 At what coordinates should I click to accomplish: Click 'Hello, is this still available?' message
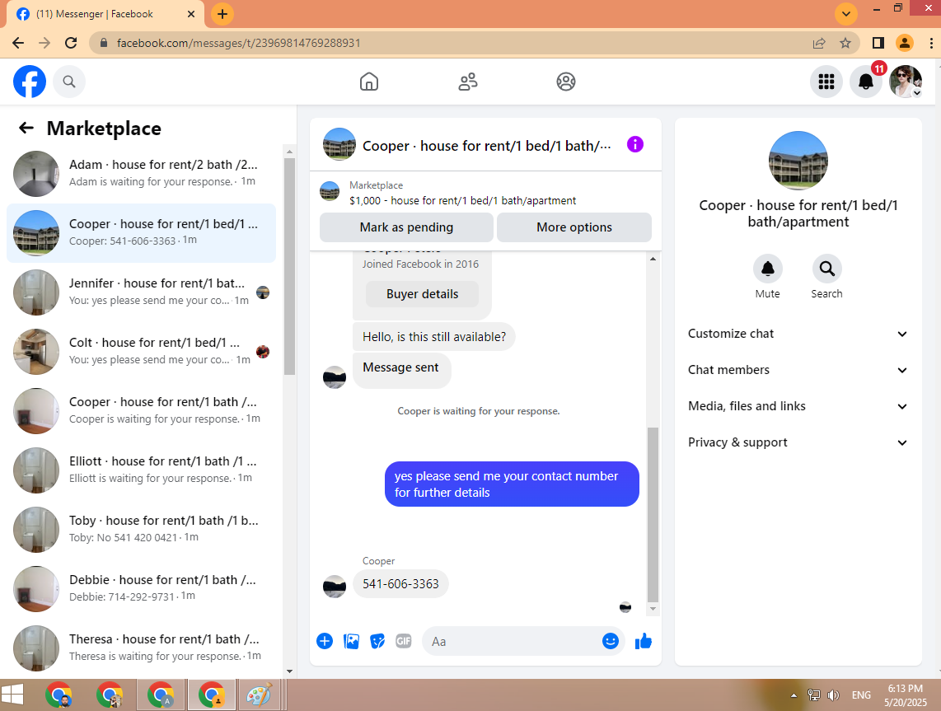point(434,337)
